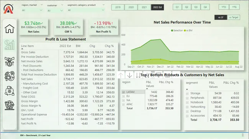Sort by the Chg % column header
This screenshot has height=139, width=249.
[x=109, y=46]
